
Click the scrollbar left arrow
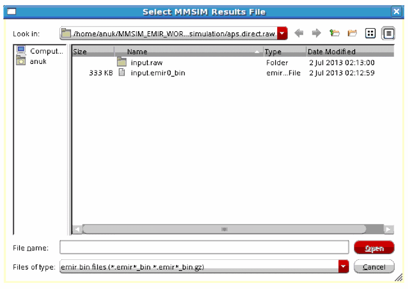click(77, 229)
